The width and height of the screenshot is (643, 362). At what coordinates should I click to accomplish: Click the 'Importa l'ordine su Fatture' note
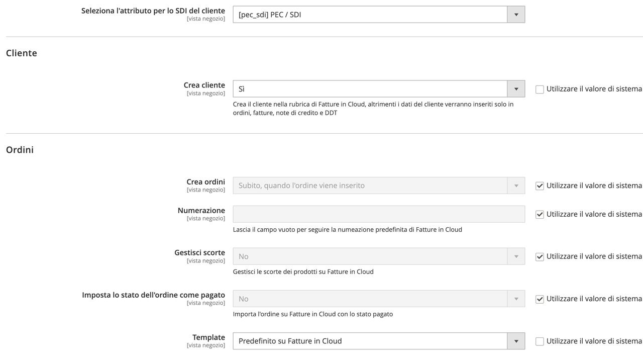coord(313,314)
